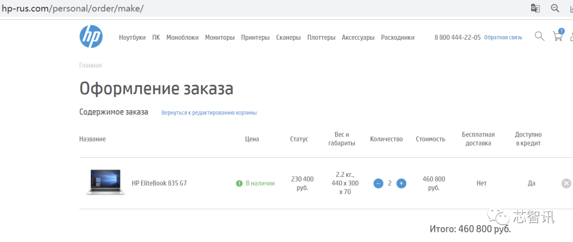Increase quantity with the plus button
573x242 pixels.
point(401,183)
